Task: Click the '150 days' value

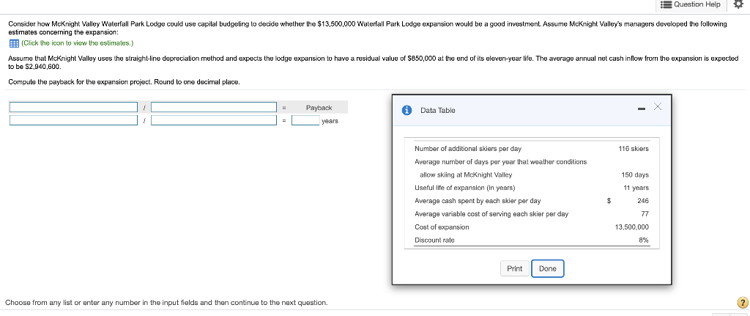Action: (635, 175)
